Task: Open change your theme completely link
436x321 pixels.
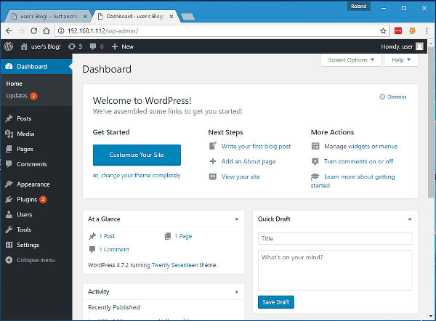Action: point(141,175)
